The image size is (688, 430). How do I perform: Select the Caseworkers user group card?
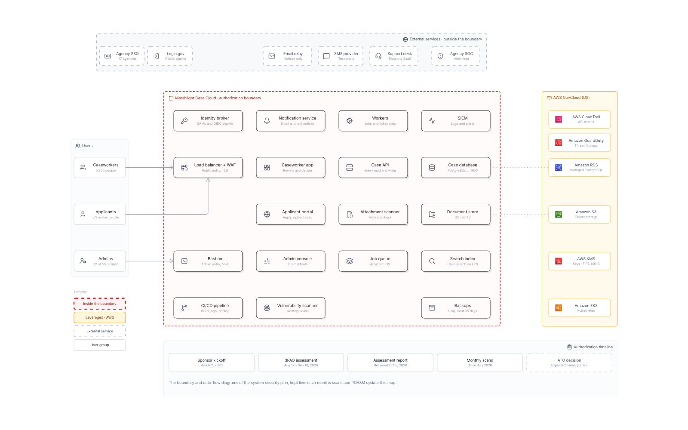(x=100, y=168)
